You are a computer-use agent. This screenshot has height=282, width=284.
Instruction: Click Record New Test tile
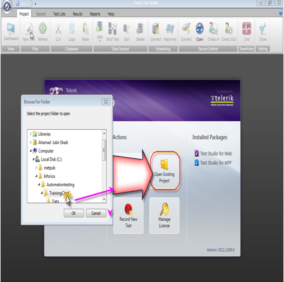point(129,215)
